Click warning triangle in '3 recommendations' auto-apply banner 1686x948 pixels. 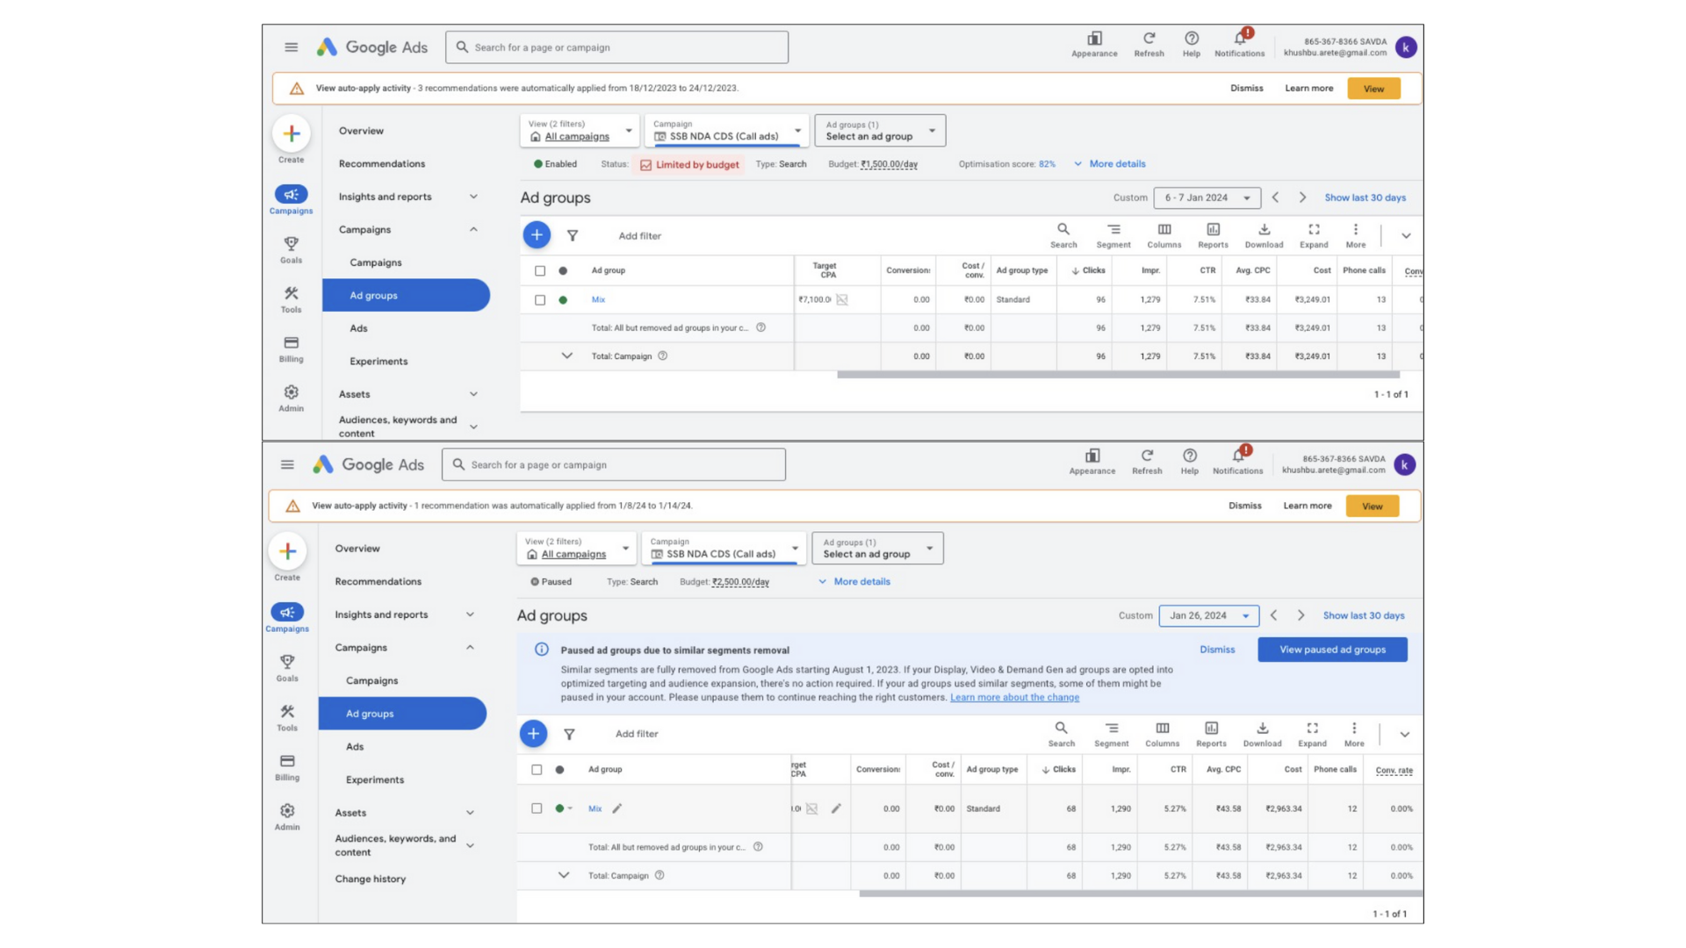[297, 89]
